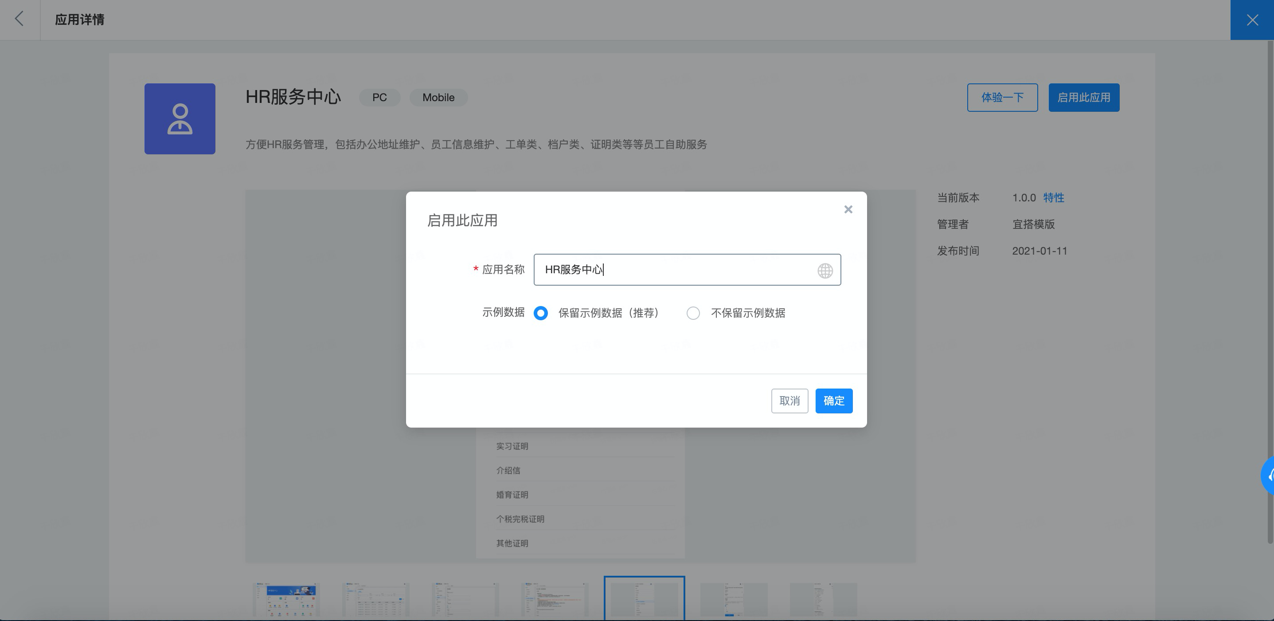
Task: Click the 应用名称 text input field
Action: point(672,270)
